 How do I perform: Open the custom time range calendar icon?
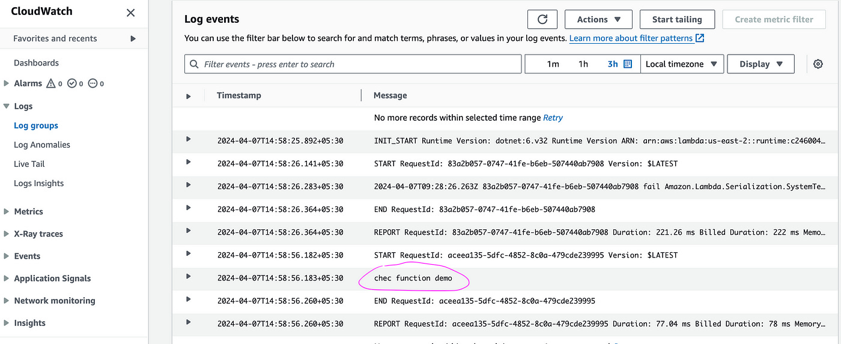tap(628, 64)
